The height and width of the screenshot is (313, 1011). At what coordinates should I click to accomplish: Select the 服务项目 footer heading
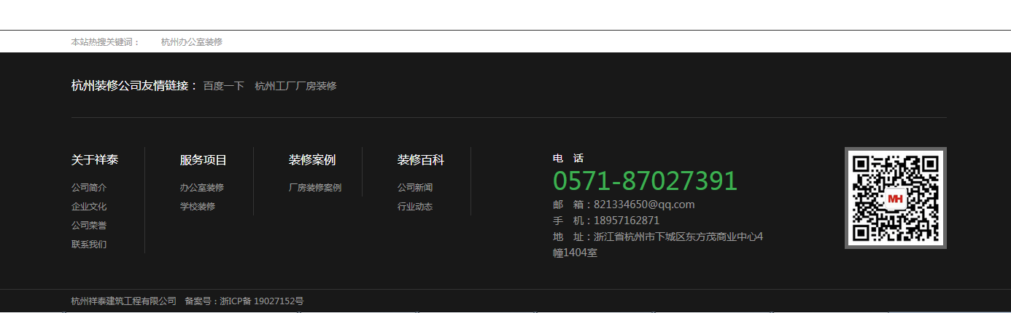coord(204,160)
